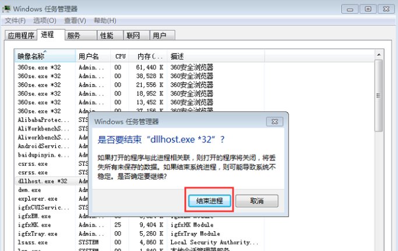Switch to the 用户 tab

point(163,35)
